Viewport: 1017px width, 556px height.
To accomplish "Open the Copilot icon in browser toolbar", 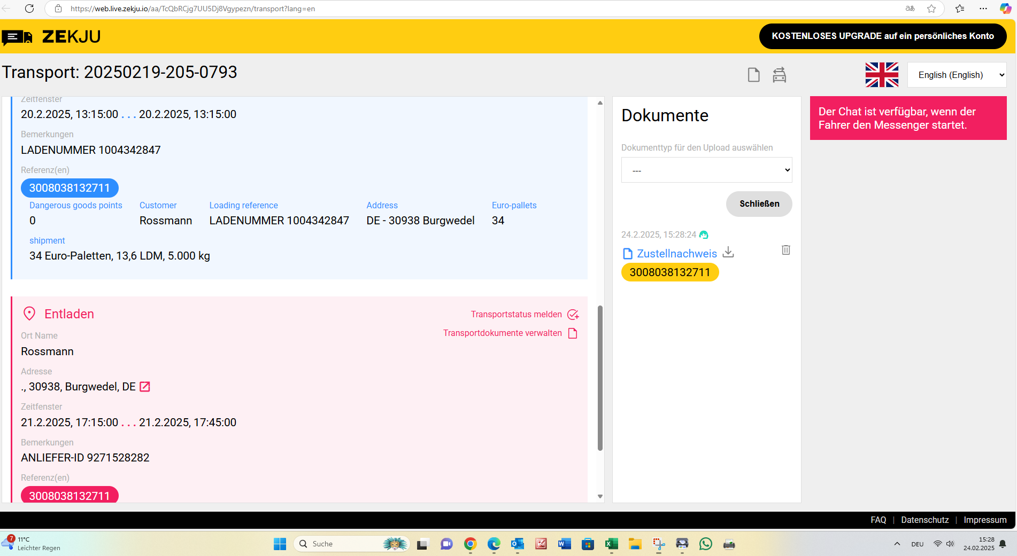I will click(x=1005, y=9).
